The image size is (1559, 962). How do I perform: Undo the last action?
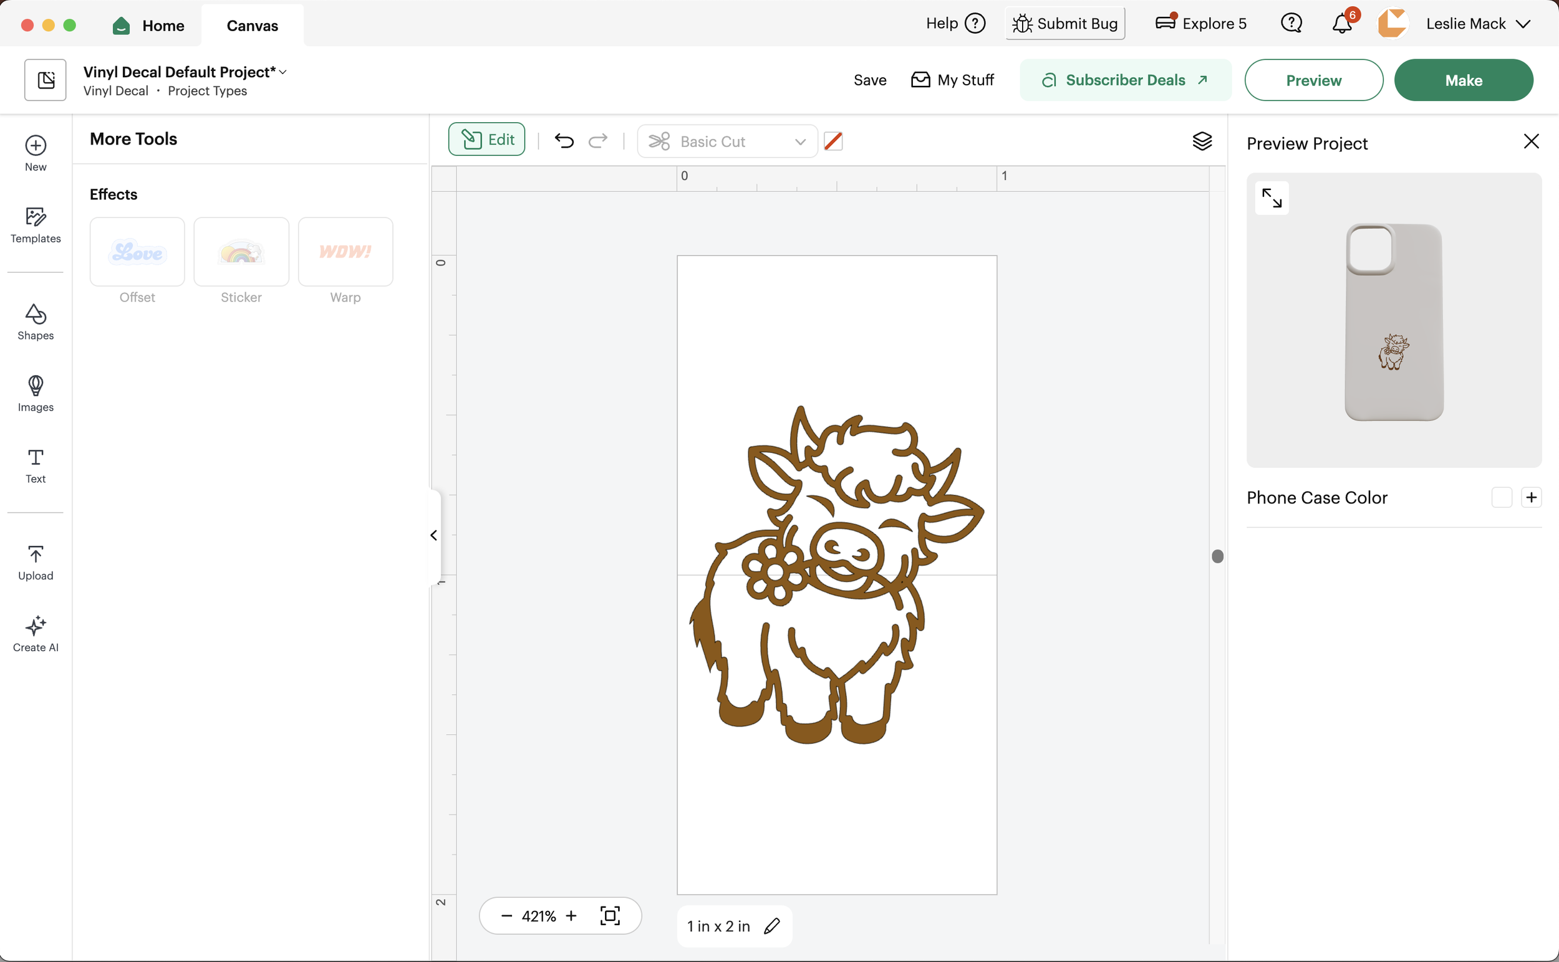tap(564, 141)
